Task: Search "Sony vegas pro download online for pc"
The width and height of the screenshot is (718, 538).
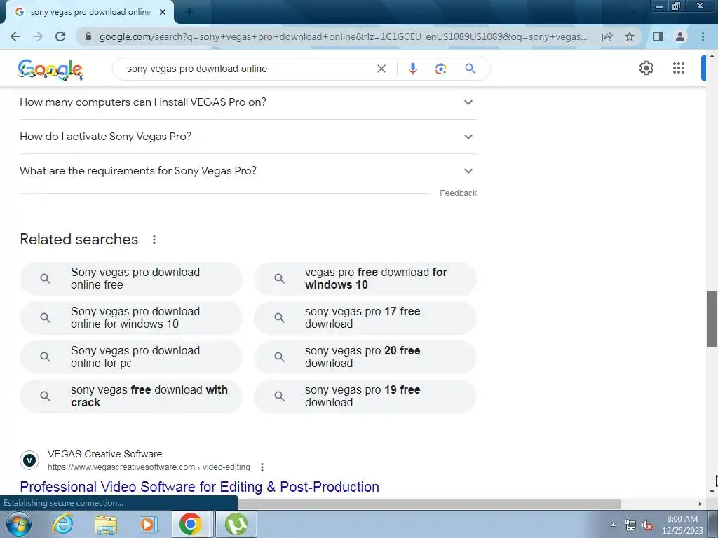Action: click(x=131, y=357)
